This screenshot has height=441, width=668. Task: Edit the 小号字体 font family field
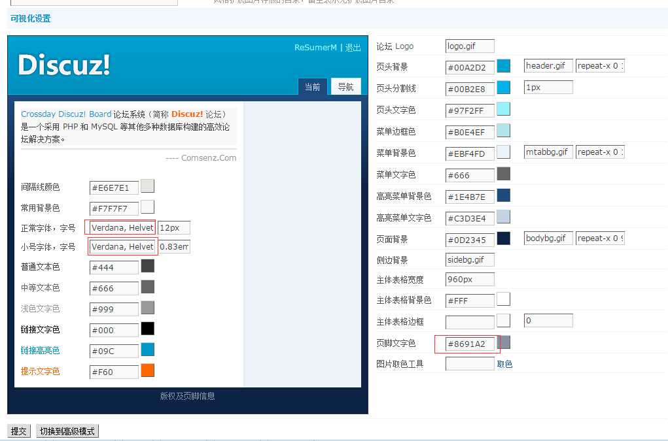(122, 247)
